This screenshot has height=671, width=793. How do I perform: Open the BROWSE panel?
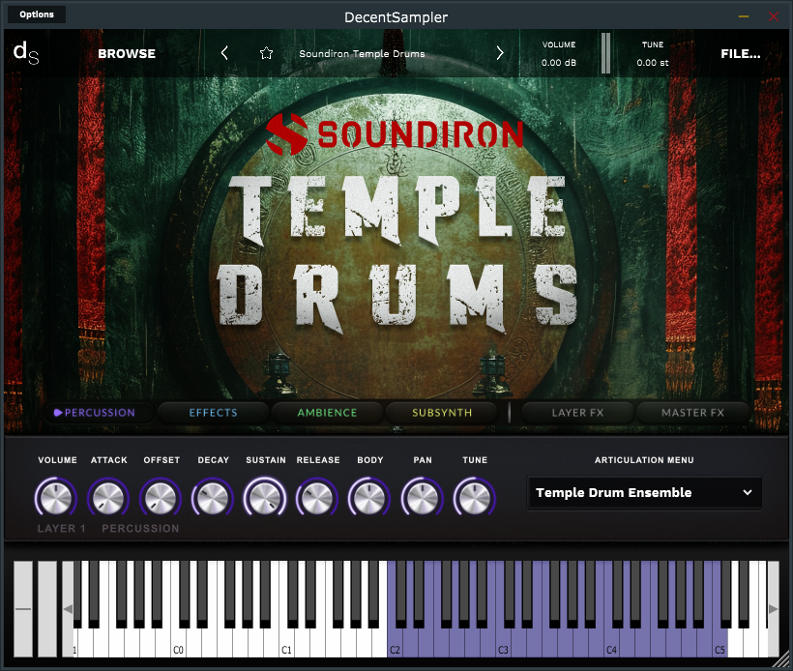pos(127,53)
